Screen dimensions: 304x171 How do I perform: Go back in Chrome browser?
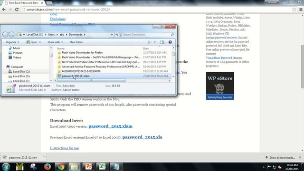tap(4, 9)
